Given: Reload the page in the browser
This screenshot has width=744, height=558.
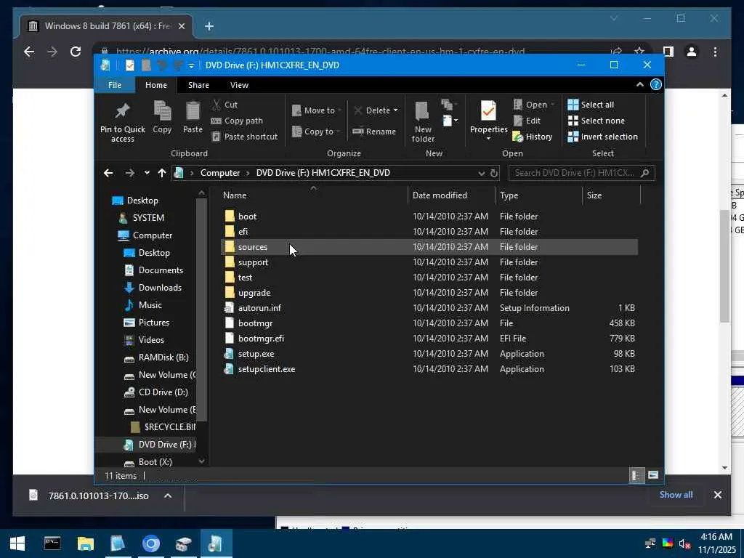Looking at the screenshot, I should coord(76,52).
